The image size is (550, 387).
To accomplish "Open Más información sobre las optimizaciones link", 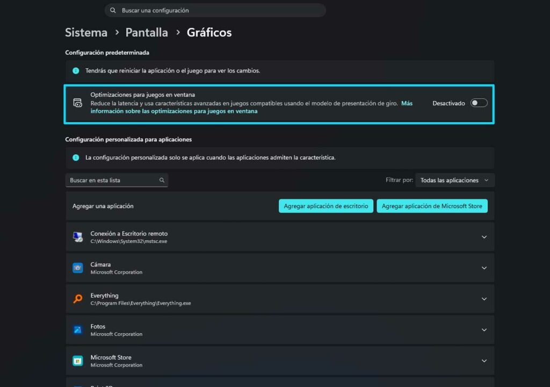I will click(x=251, y=107).
